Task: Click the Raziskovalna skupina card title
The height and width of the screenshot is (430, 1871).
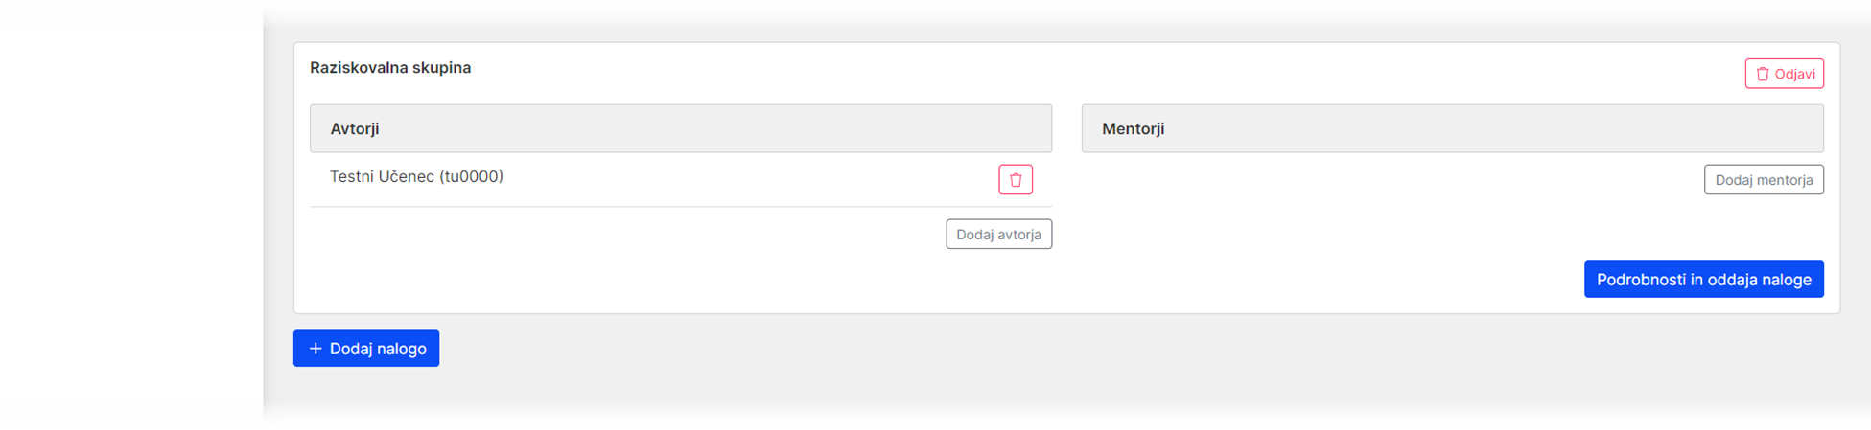Action: click(x=390, y=68)
